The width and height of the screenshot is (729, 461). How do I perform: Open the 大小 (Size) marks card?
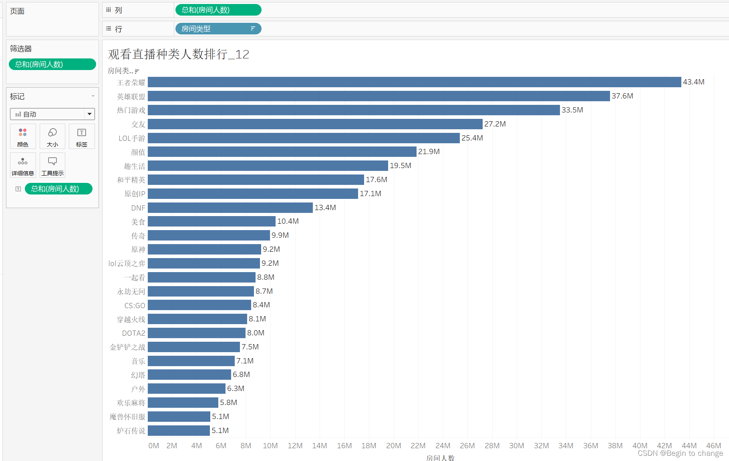coord(52,136)
